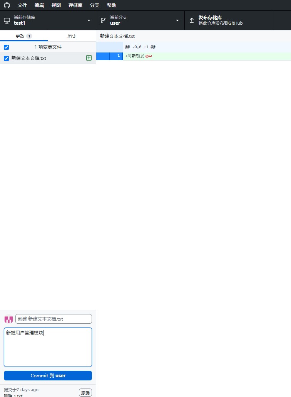Screen dimensions: 291x397
Task: Click the branch icon beside user
Action: click(x=103, y=20)
